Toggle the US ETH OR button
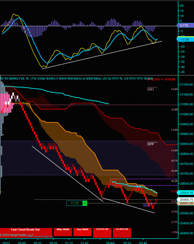The width and height of the screenshot is (194, 244). click(102, 233)
